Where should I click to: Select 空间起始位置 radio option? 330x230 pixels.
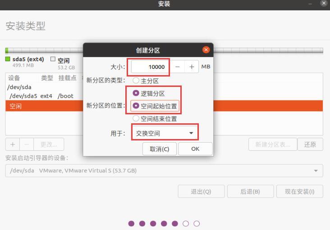[136, 106]
